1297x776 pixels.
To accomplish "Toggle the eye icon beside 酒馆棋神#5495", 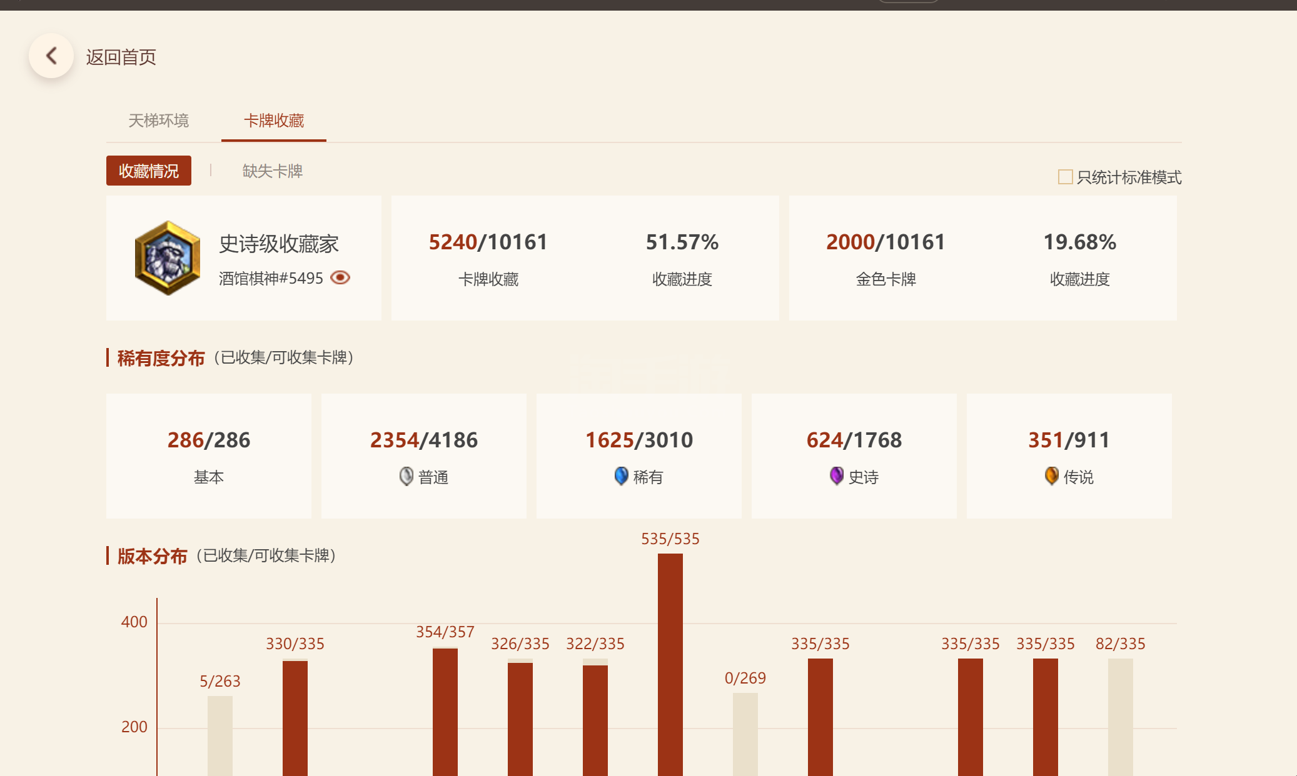I will click(340, 277).
